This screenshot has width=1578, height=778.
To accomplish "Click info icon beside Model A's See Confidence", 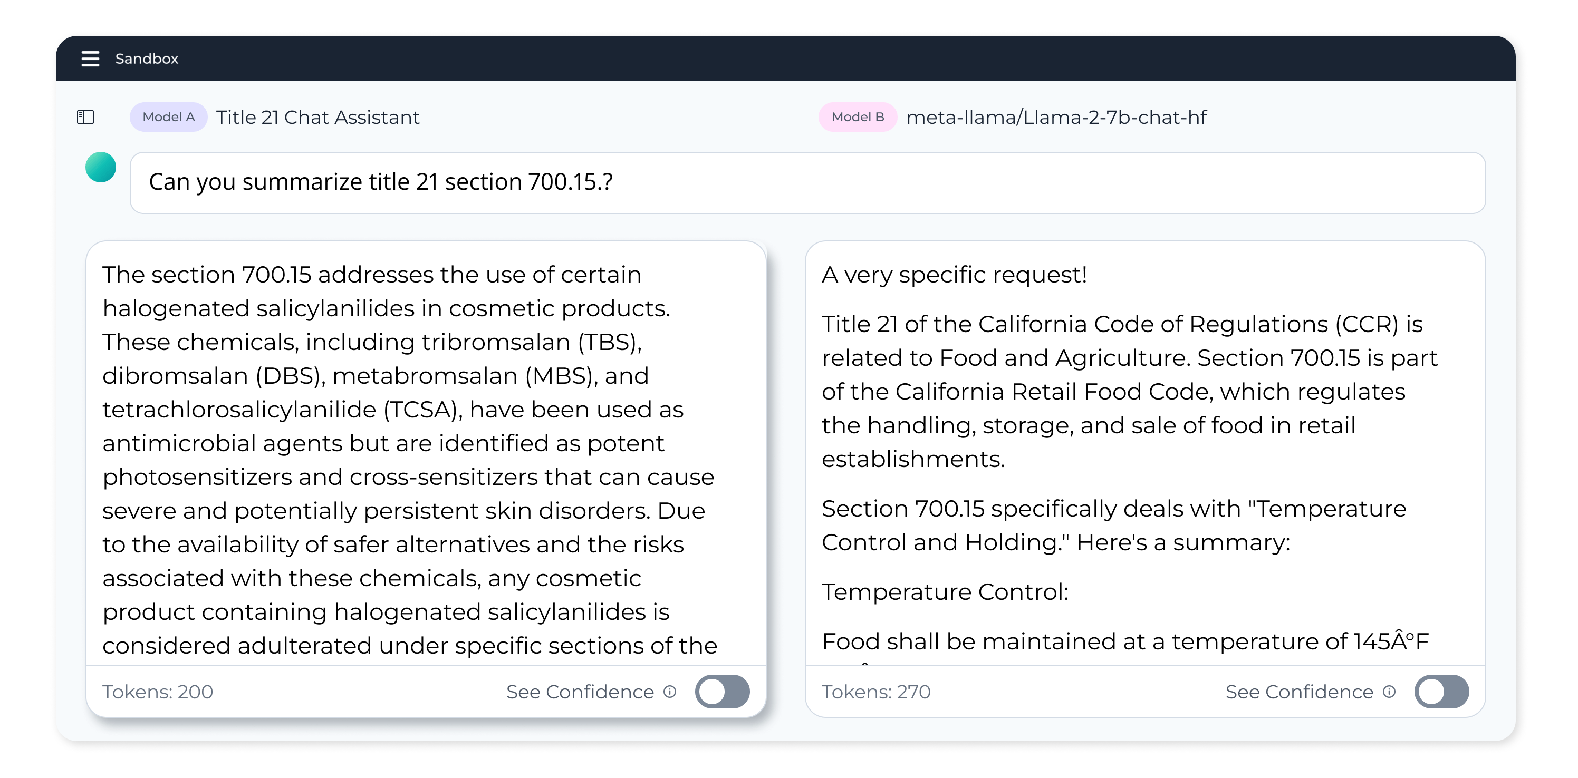I will click(670, 691).
